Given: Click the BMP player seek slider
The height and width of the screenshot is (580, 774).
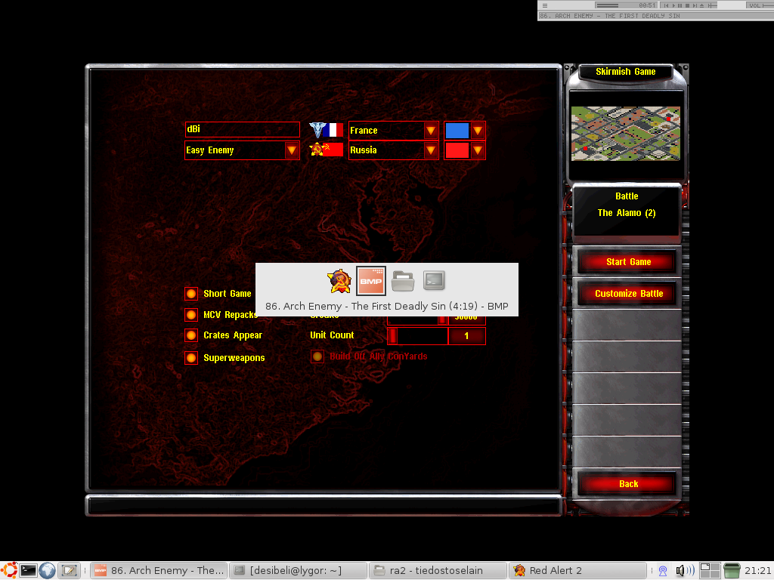Looking at the screenshot, I should (712, 5).
